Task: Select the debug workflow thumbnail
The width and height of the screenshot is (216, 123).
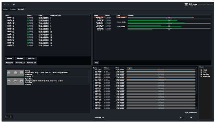Action: point(16,73)
